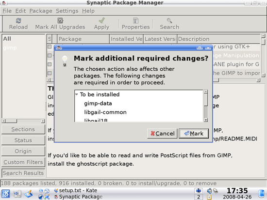The width and height of the screenshot is (267, 200).
Task: Click the trash icon in the panel
Action: 261,194
